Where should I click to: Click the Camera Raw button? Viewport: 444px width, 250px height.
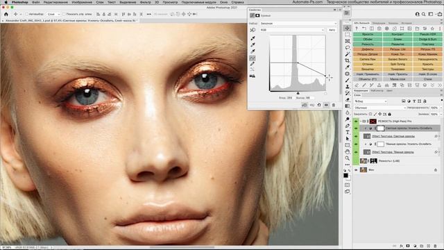tap(368, 59)
